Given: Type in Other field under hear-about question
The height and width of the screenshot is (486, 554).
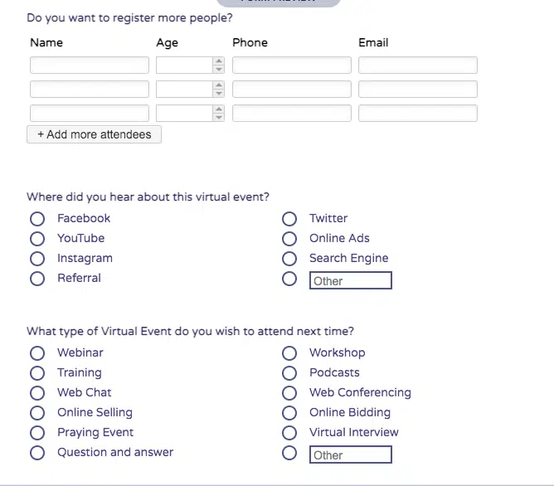Looking at the screenshot, I should (x=350, y=281).
